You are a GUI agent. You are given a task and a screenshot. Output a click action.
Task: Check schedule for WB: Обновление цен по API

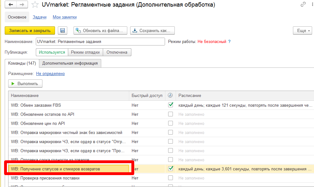point(170,123)
